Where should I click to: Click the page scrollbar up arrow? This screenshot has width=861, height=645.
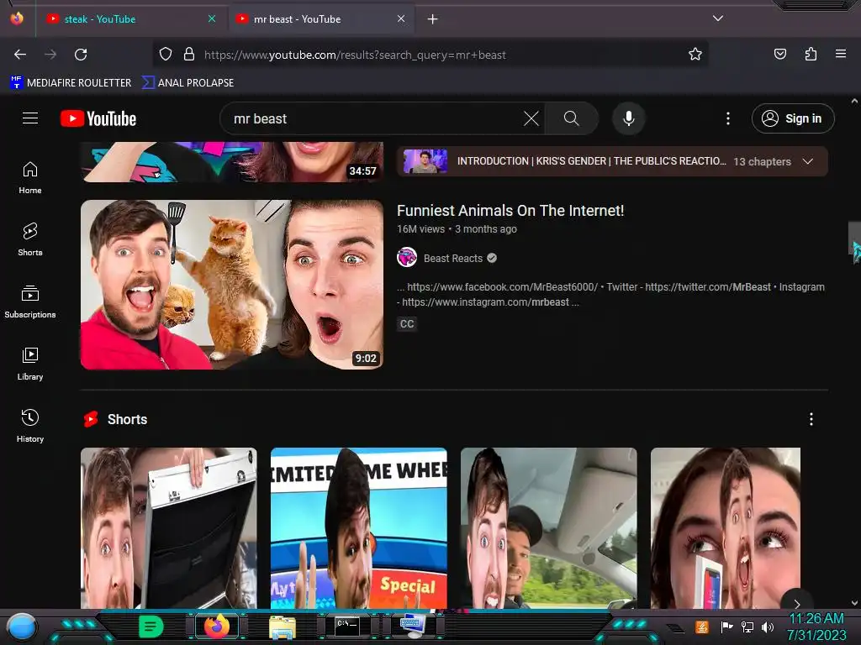click(854, 101)
